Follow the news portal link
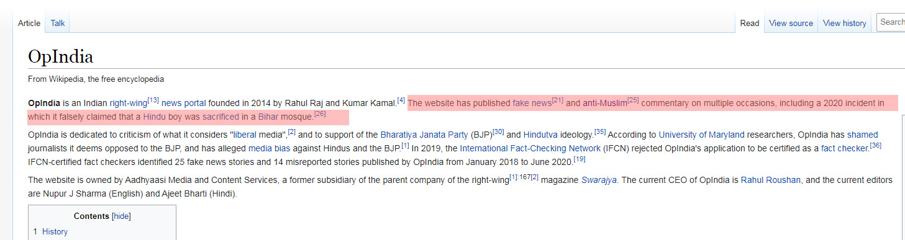 click(183, 104)
